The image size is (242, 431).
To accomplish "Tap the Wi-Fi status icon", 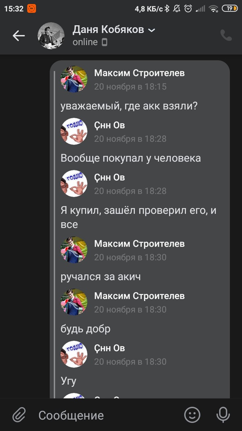I will [x=213, y=9].
